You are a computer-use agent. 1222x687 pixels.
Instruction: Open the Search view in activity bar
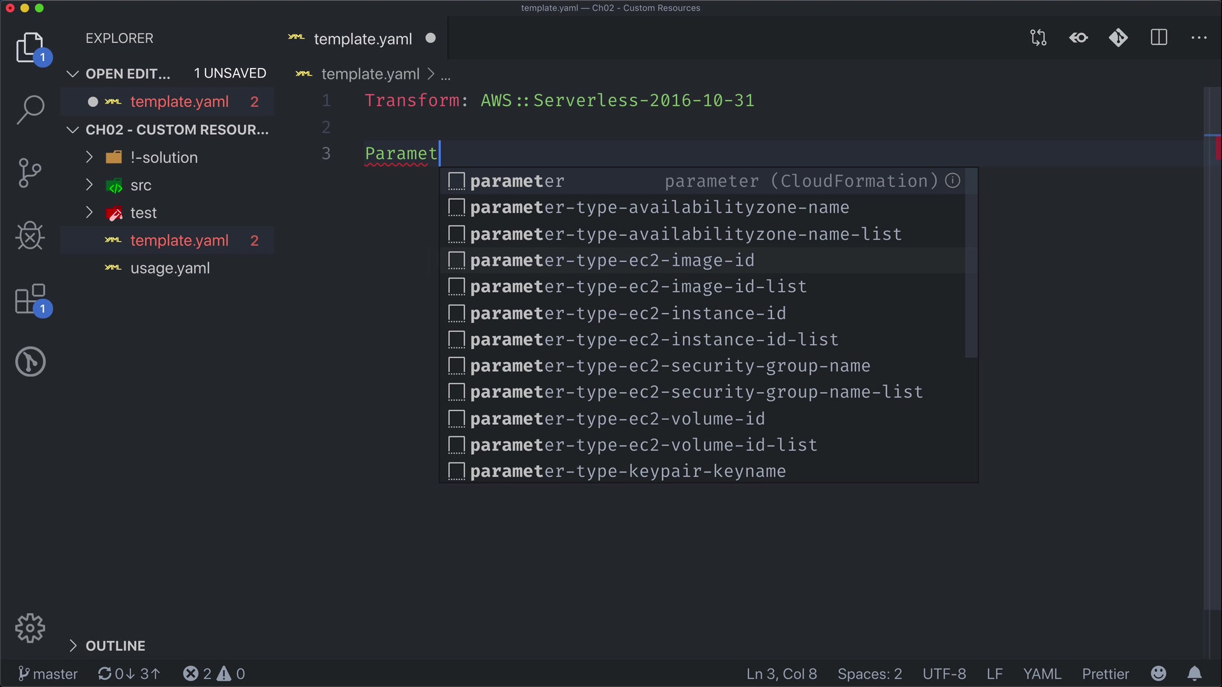pyautogui.click(x=30, y=110)
